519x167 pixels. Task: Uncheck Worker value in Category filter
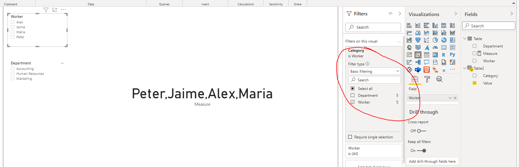click(352, 102)
